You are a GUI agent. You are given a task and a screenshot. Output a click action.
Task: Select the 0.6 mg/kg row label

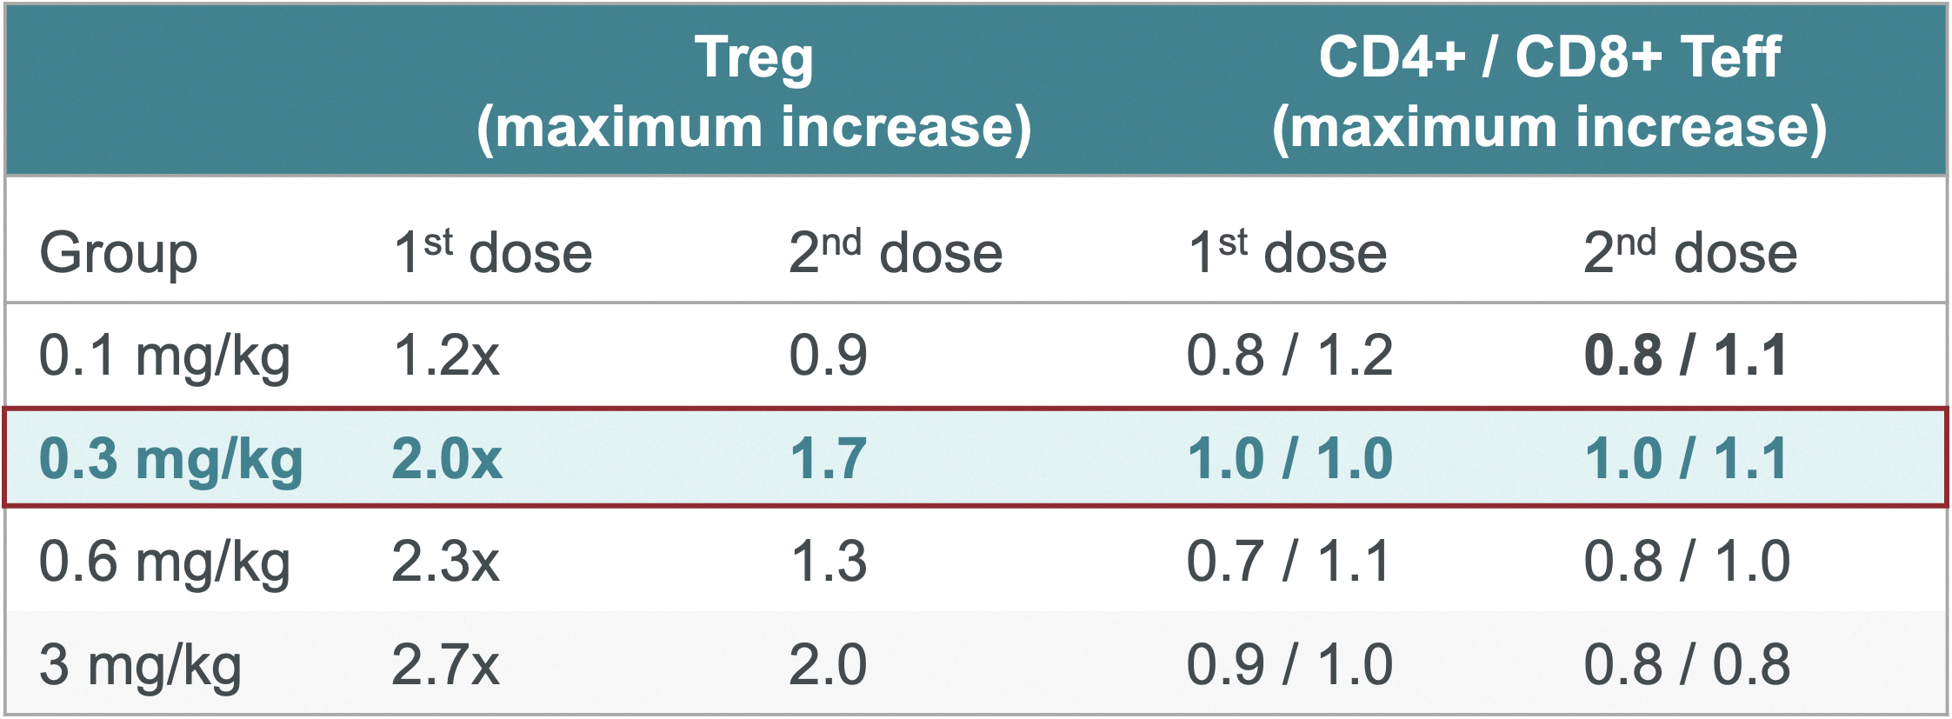click(165, 563)
